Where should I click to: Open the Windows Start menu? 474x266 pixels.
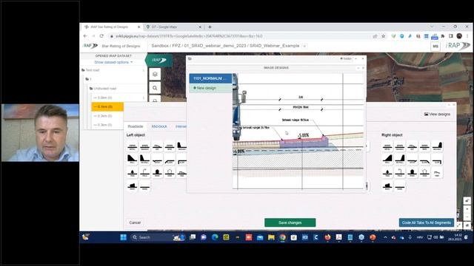(x=124, y=237)
